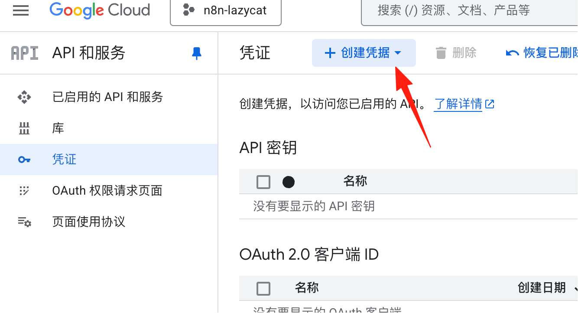Sort by the 创建日期 column arrow

point(575,288)
